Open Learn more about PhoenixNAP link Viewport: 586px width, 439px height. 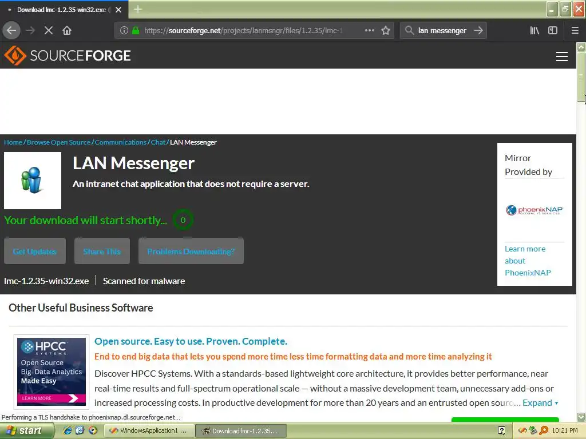(x=528, y=261)
